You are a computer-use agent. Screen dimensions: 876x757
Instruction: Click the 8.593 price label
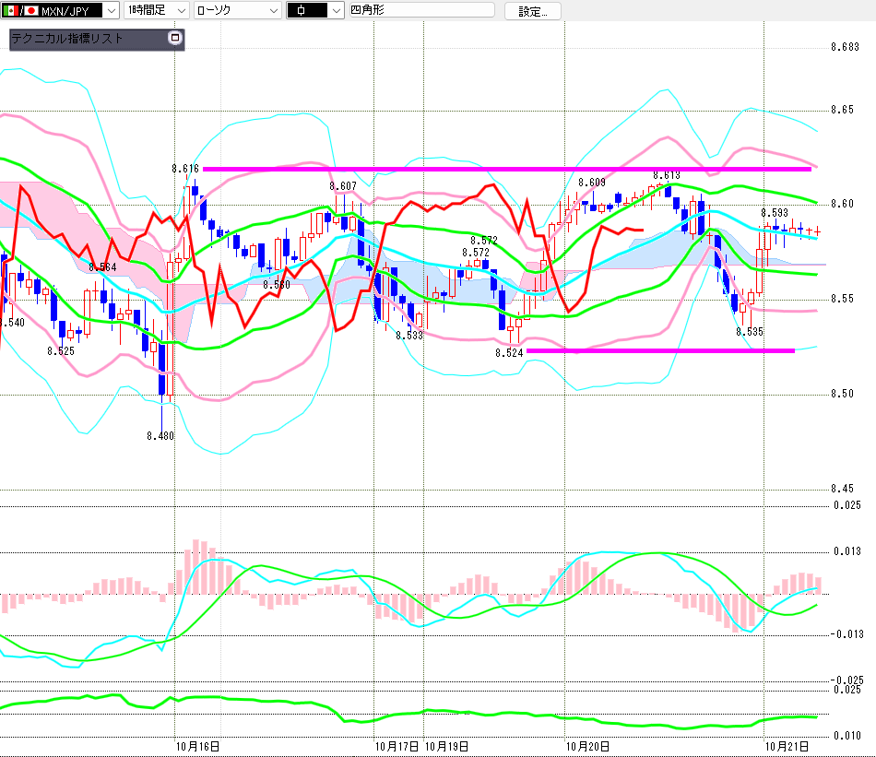click(775, 213)
